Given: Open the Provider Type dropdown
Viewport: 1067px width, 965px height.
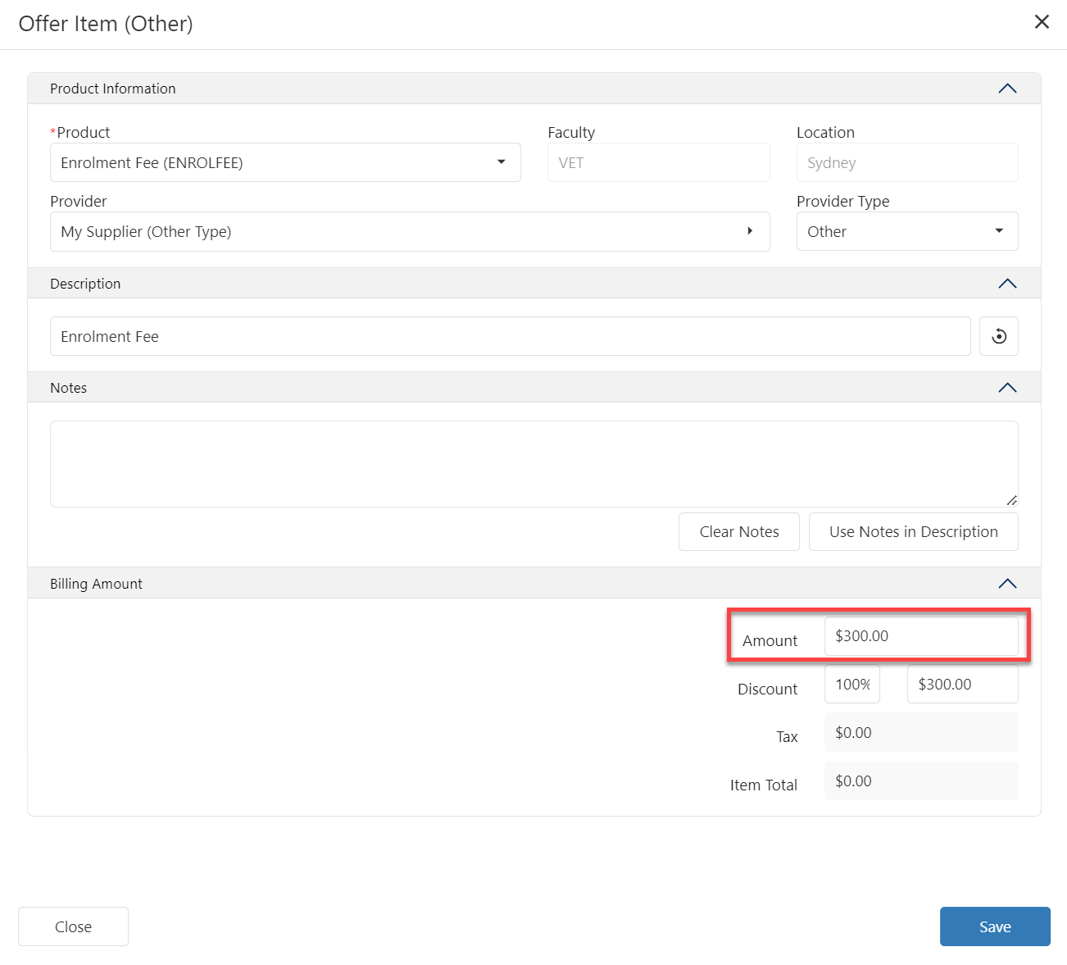Looking at the screenshot, I should coord(906,231).
